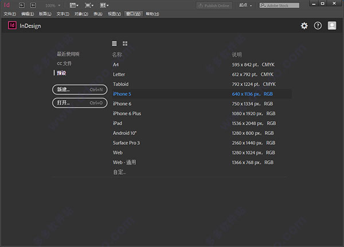Select the CC 文件 tab

tap(64, 64)
